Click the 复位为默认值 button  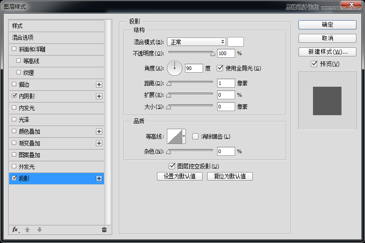coord(230,176)
